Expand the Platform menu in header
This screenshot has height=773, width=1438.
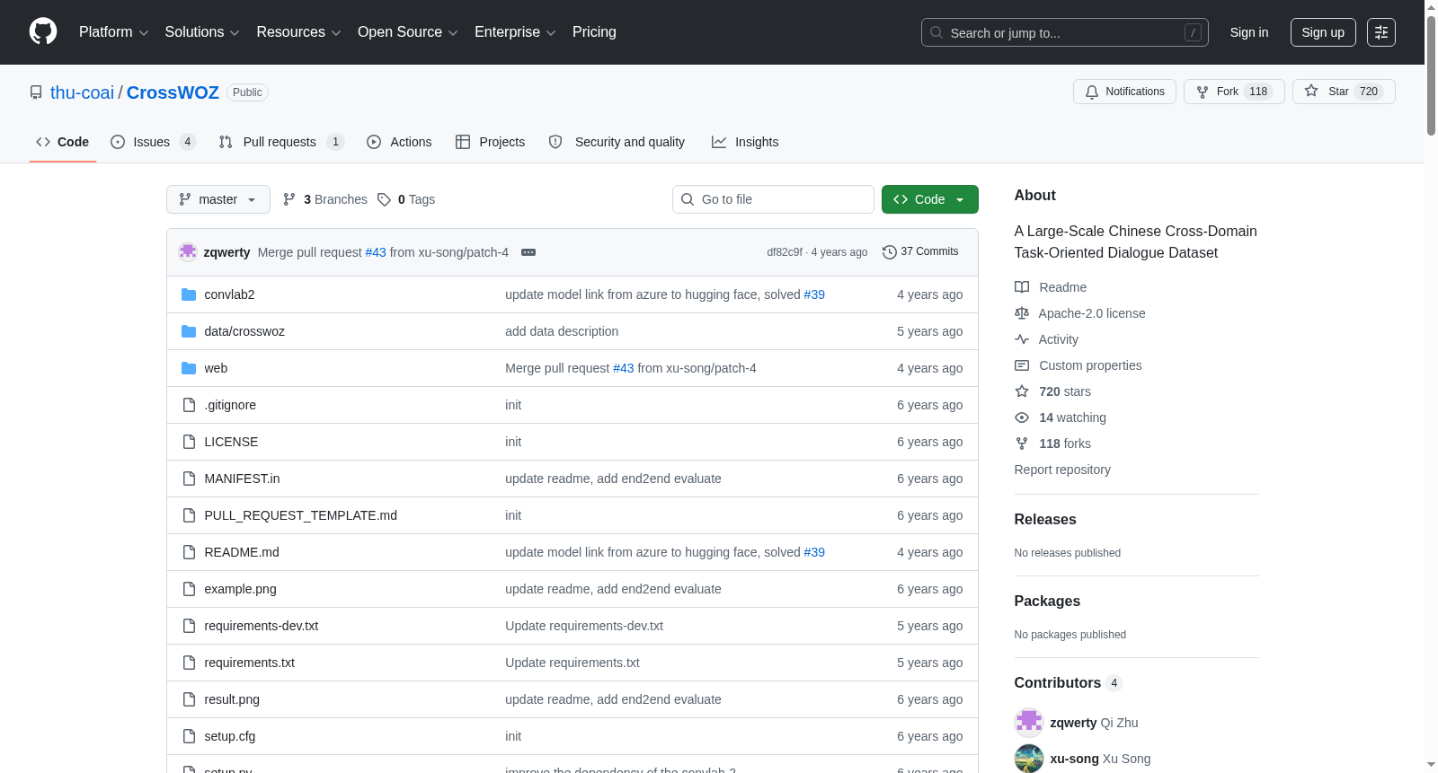tap(113, 32)
